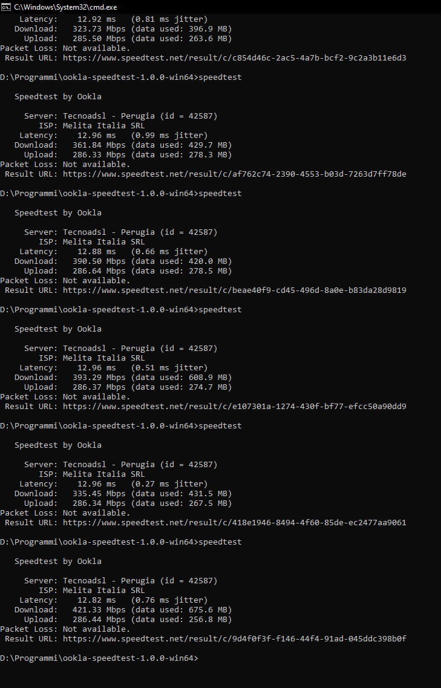The height and width of the screenshot is (688, 441).
Task: Open the result link starting with 418e1946
Action: click(234, 523)
